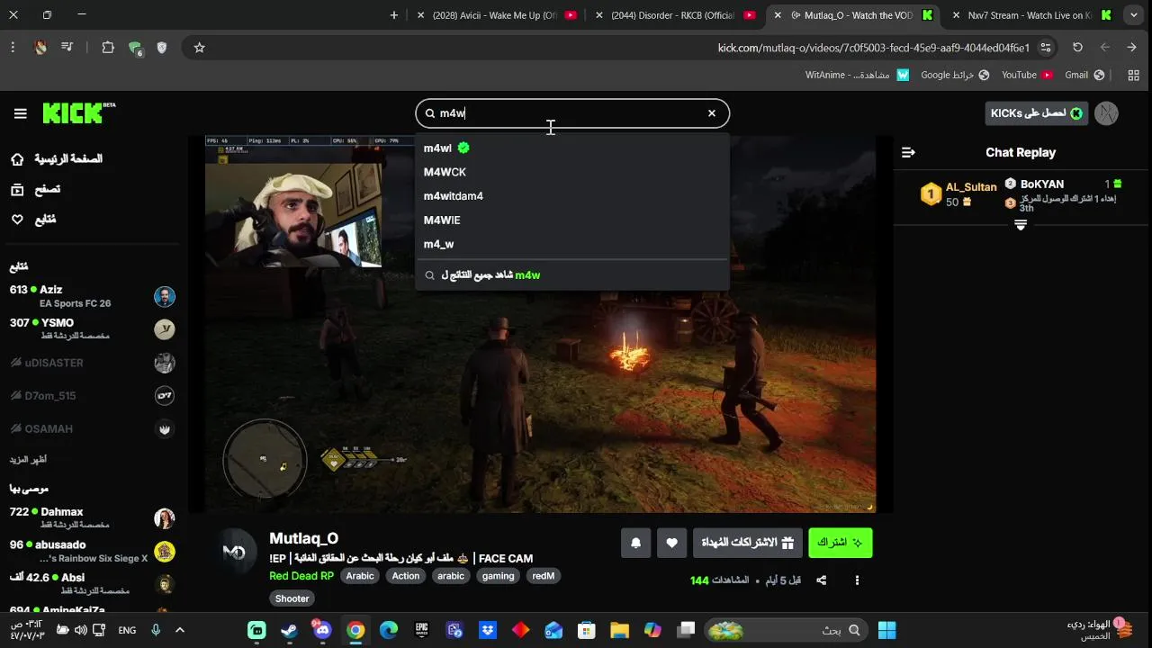Open the Kick hamburger sidebar menu

pos(20,113)
